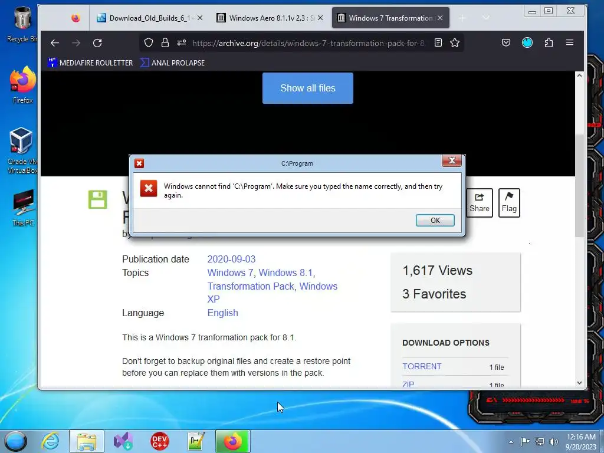Open the Action Center flag icon
604x453 pixels.
coord(525,441)
